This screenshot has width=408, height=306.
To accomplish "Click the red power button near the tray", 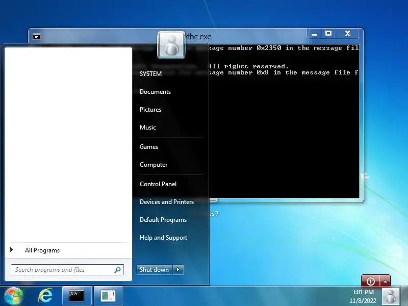I will tap(371, 281).
